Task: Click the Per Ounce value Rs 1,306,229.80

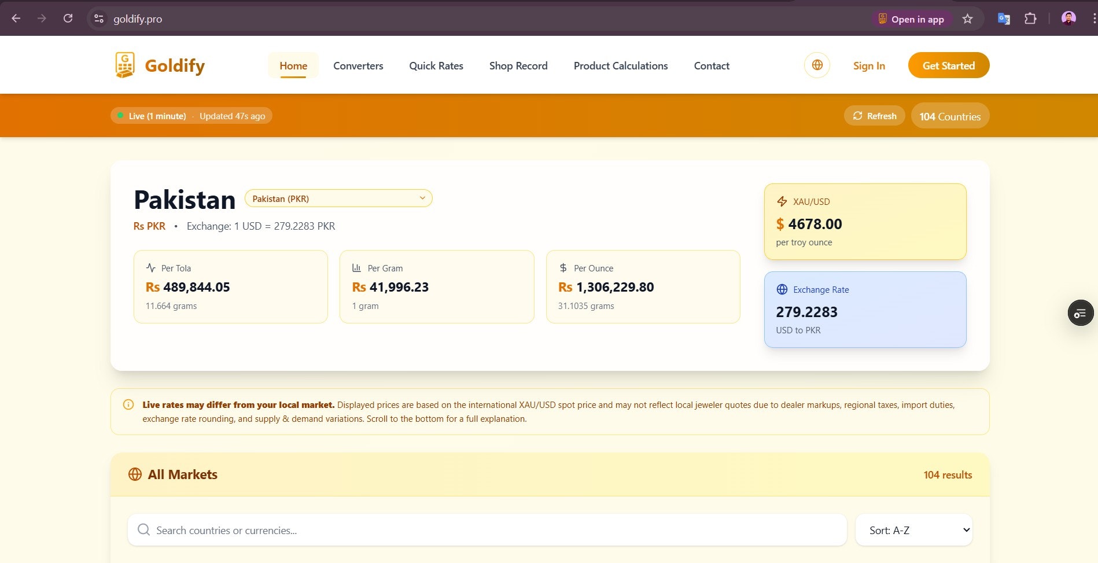Action: [x=606, y=287]
